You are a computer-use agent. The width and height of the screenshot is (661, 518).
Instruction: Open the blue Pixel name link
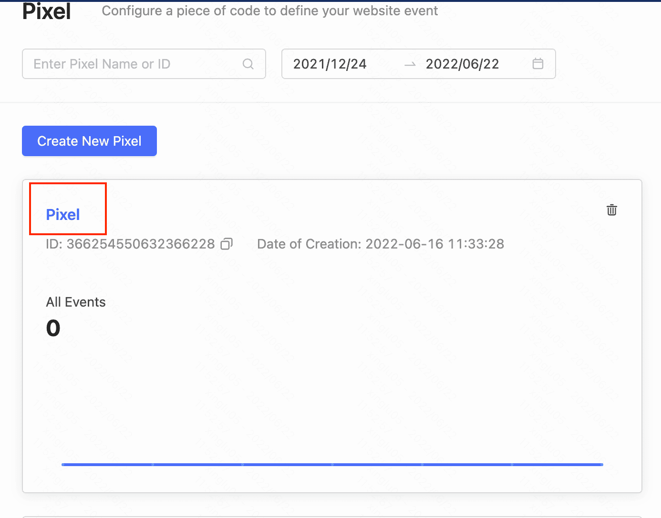tap(63, 215)
